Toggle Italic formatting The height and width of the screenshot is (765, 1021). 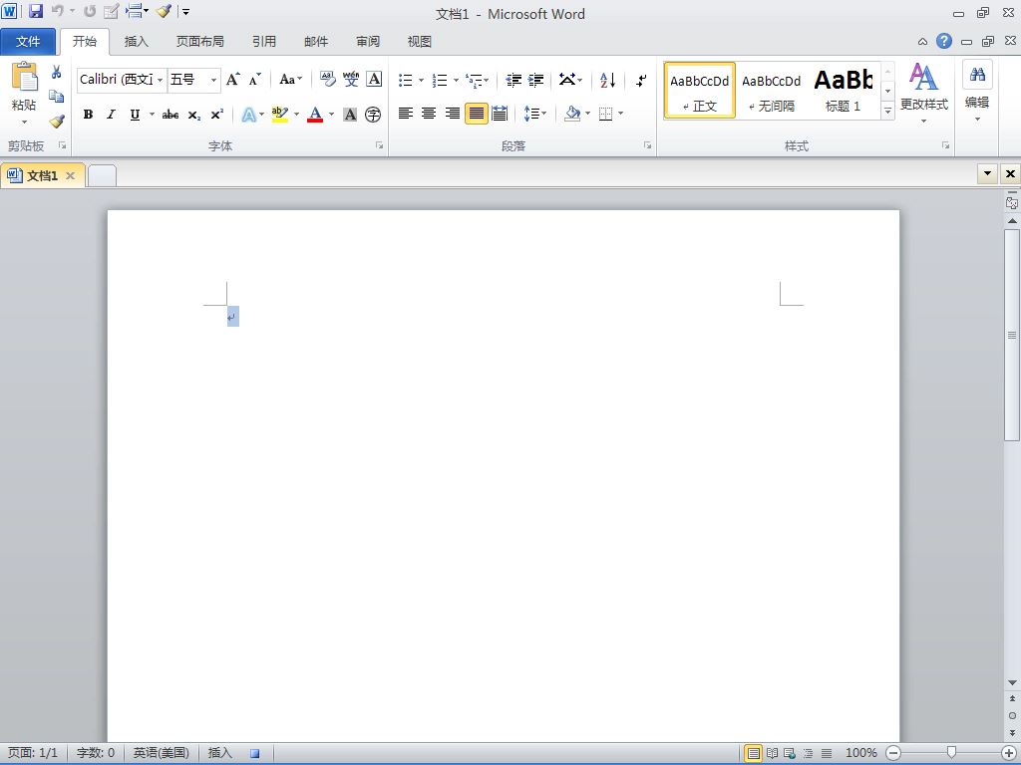[x=111, y=115]
